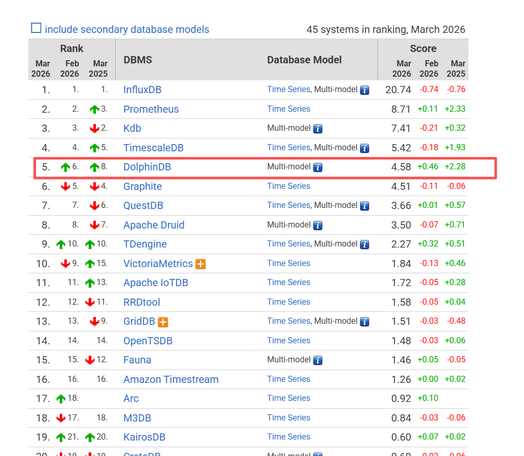This screenshot has height=456, width=524.
Task: Click Time Series link in Amazon Timestream row
Action: [x=288, y=379]
